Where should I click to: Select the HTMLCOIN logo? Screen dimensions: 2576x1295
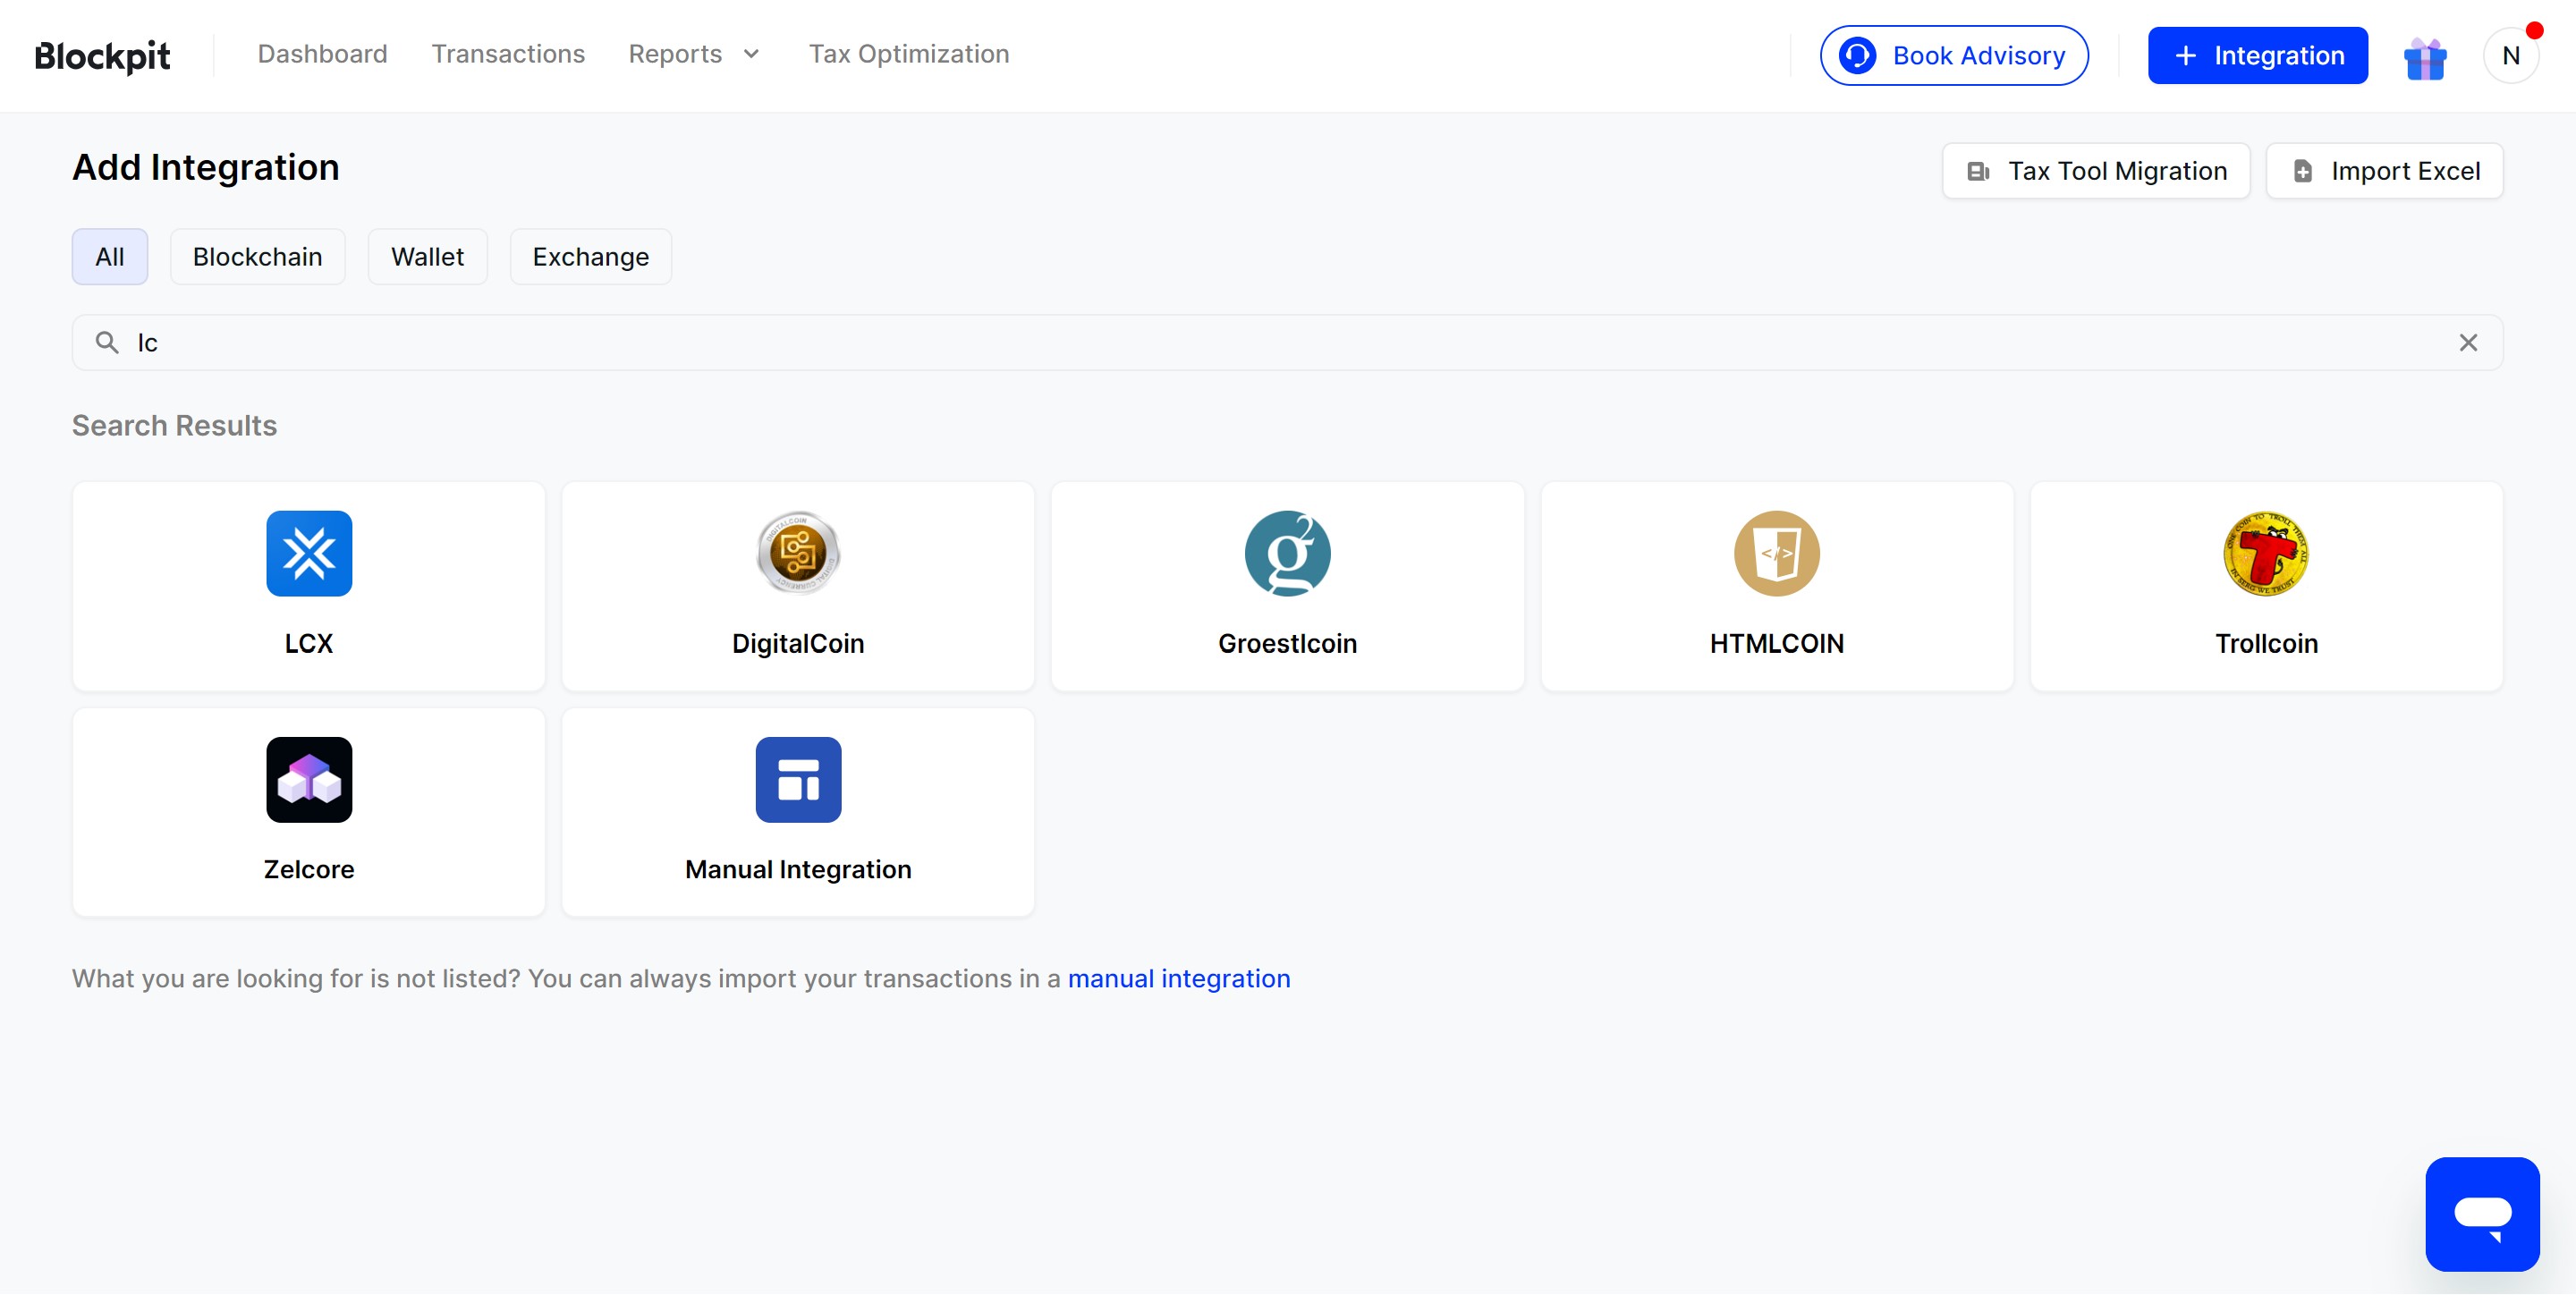(x=1776, y=553)
